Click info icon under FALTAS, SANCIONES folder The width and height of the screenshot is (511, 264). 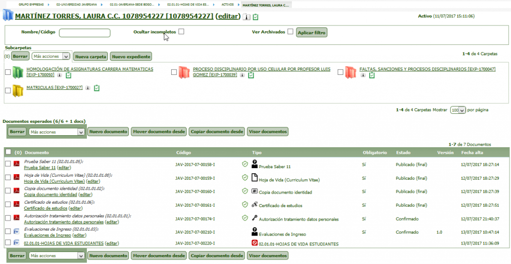pyautogui.click(x=363, y=75)
